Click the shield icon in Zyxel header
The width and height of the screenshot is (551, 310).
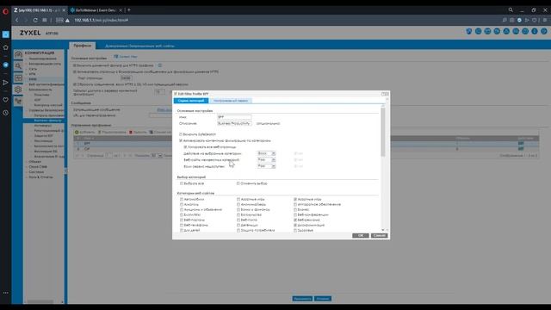468,31
